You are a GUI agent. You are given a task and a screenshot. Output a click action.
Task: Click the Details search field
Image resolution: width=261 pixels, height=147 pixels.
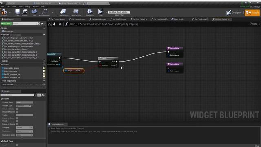click(x=18, y=95)
